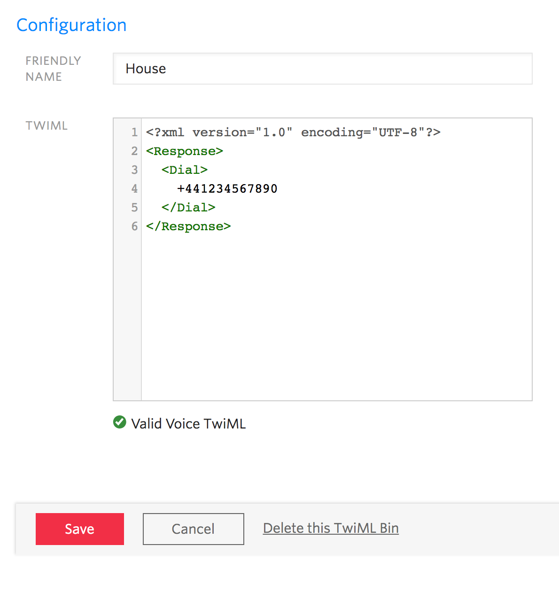Delete this TwiML Bin link
The image size is (559, 608).
tap(331, 528)
